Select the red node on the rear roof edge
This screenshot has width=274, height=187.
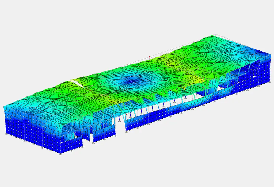pos(150,57)
